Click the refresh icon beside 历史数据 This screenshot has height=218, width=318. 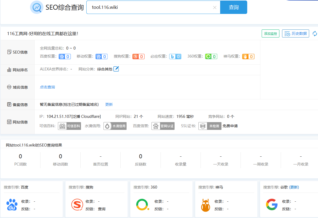tap(315, 34)
